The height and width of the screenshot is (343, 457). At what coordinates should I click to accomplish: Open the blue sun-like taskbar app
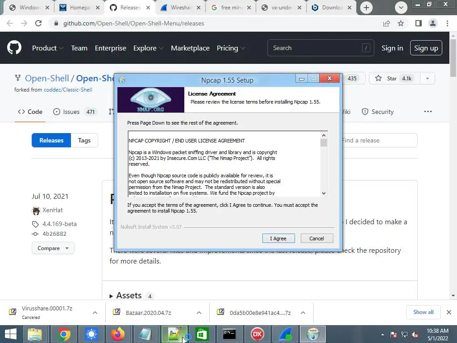tap(91, 334)
